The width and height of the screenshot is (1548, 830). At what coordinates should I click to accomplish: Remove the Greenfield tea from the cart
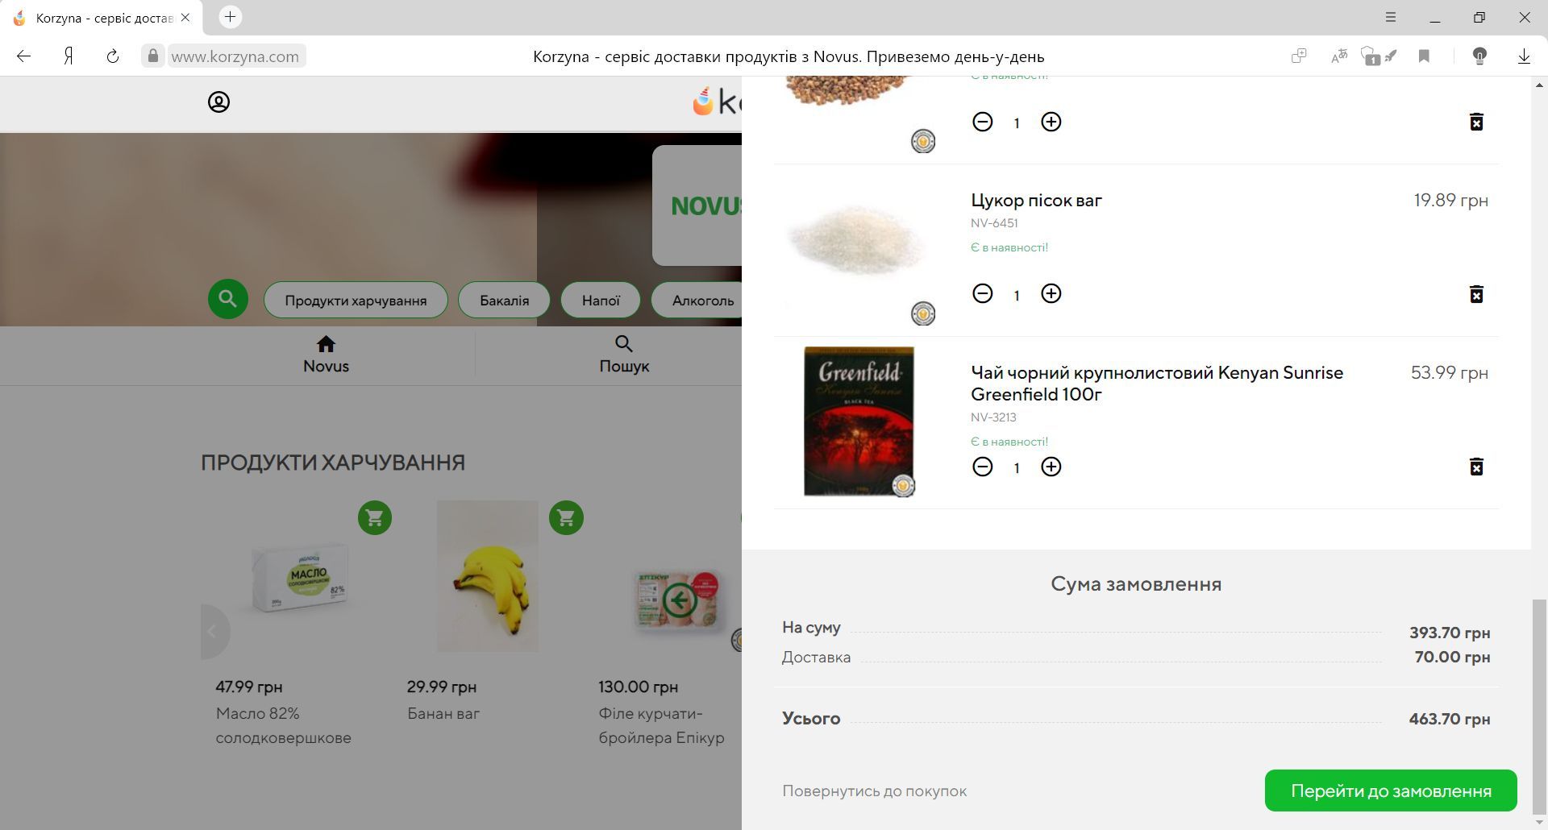pyautogui.click(x=1476, y=467)
